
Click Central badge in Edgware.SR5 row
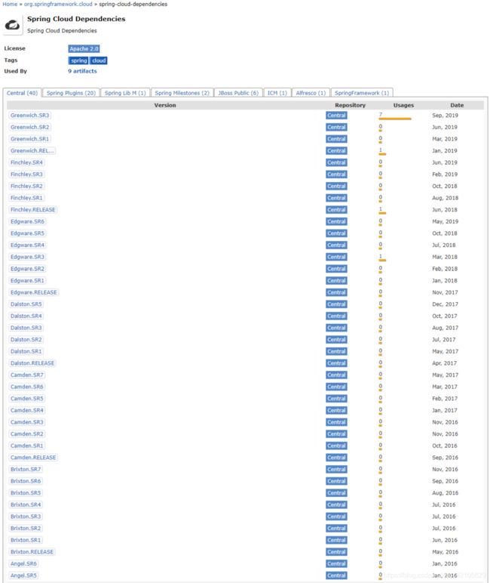pyautogui.click(x=336, y=233)
